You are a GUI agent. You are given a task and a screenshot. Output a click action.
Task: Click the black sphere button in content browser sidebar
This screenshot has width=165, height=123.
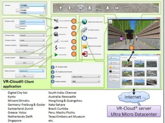click(114, 71)
